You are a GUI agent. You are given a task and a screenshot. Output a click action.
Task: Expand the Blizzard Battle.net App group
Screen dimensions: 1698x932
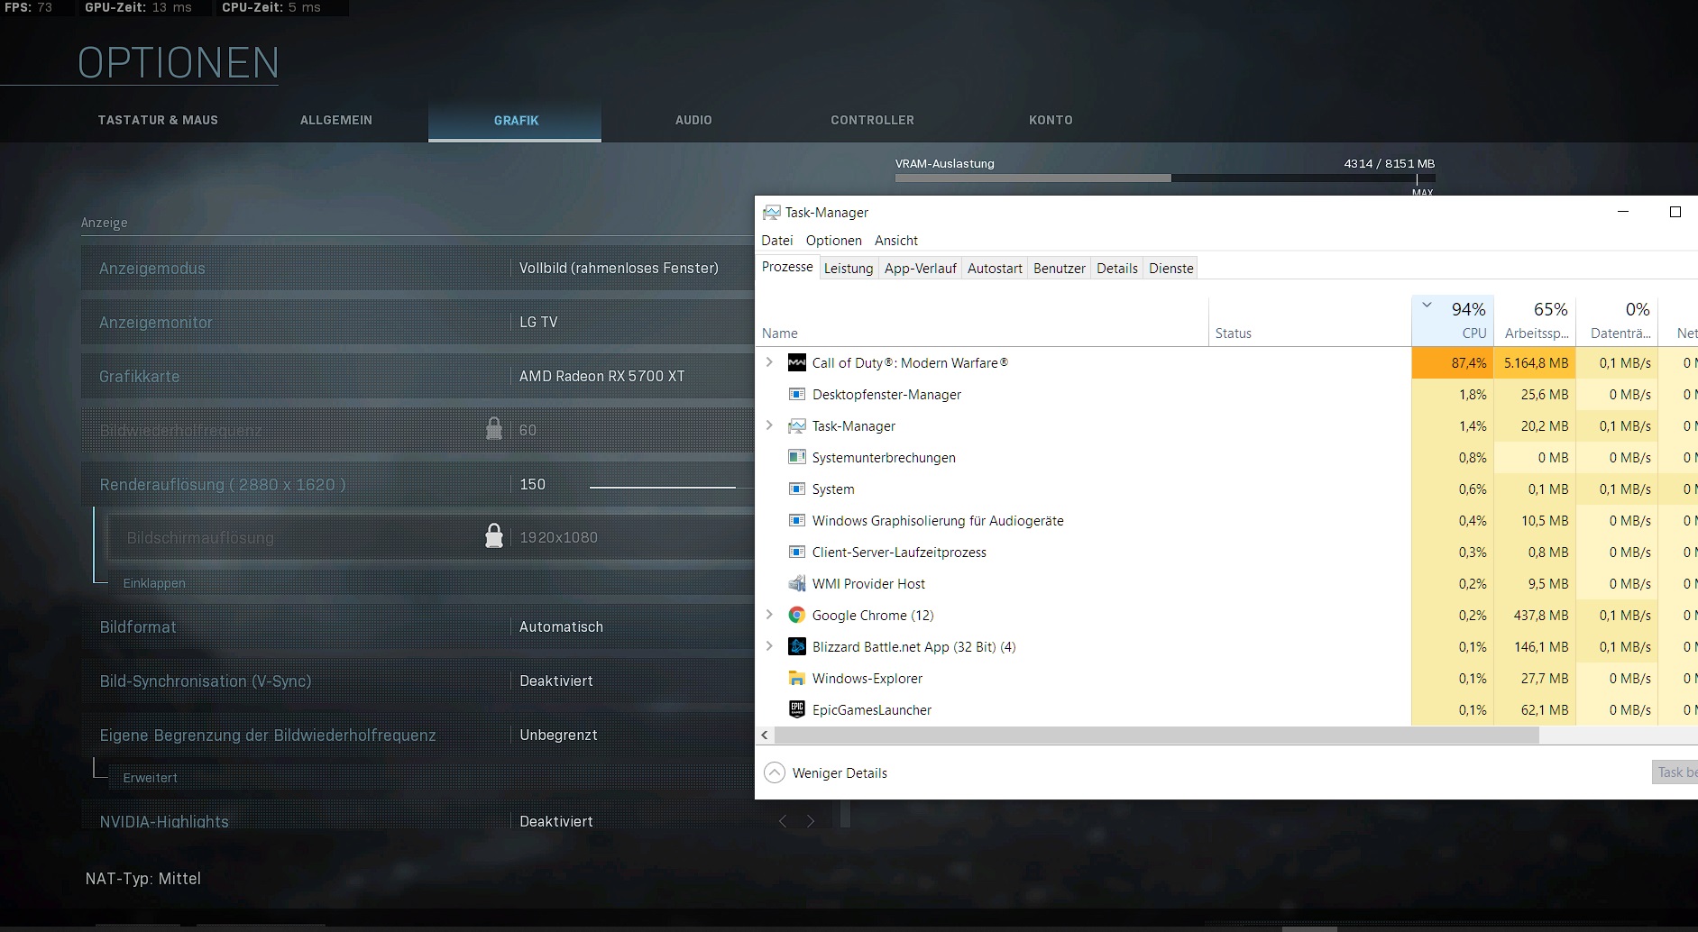pos(769,646)
